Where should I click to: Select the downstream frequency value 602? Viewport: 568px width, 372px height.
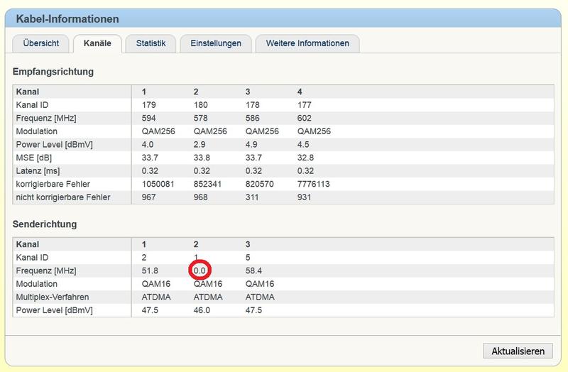[305, 118]
